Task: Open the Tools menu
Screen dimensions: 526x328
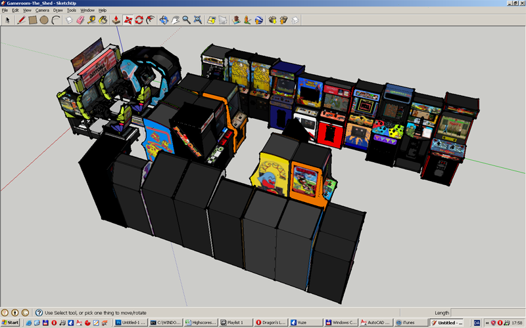Action: (72, 10)
